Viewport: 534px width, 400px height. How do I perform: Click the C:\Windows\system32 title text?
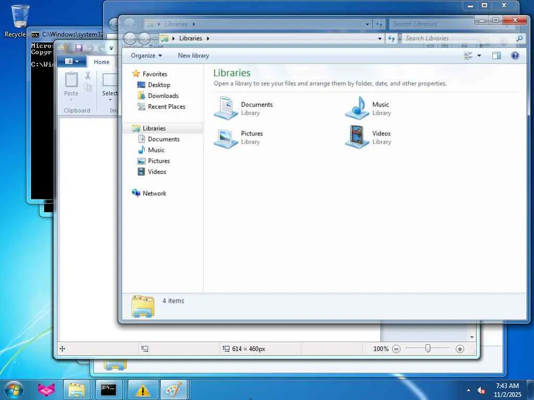[72, 34]
